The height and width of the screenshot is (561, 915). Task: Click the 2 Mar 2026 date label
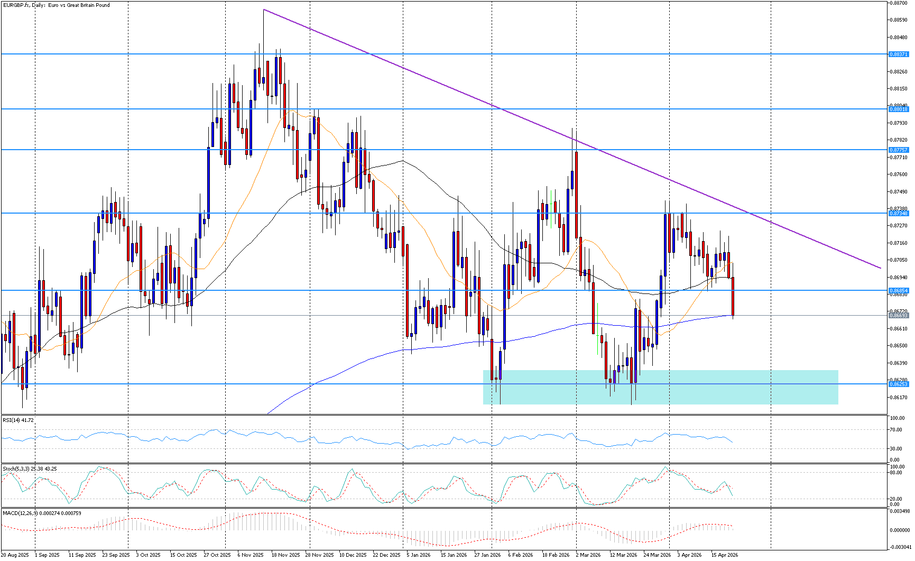coord(588,555)
